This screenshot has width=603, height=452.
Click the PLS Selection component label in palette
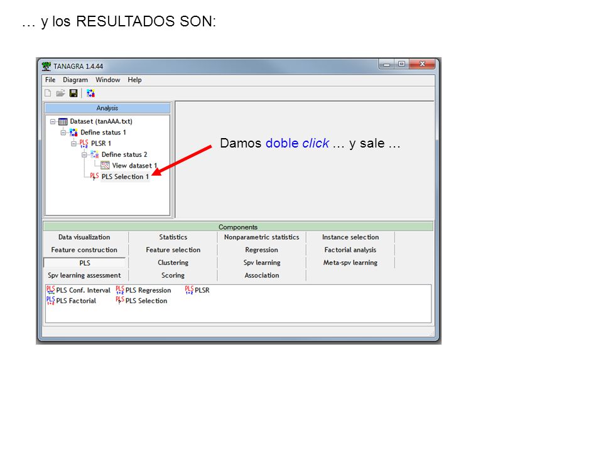click(x=146, y=301)
